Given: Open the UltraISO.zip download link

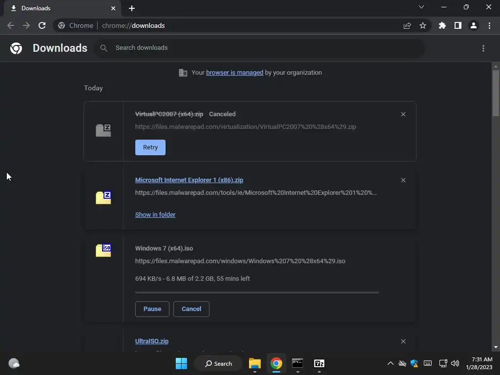Looking at the screenshot, I should click(152, 341).
